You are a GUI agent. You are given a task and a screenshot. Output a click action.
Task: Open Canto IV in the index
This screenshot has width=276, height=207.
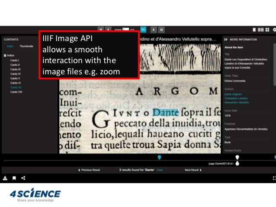pos(16,74)
